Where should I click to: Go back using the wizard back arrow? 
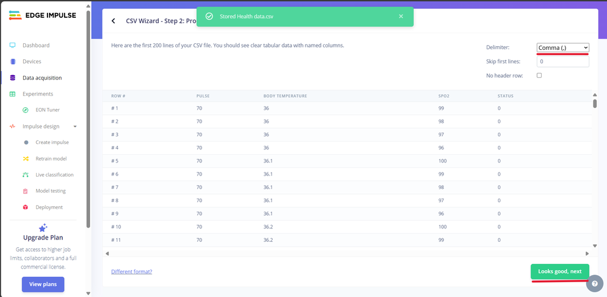(x=113, y=21)
